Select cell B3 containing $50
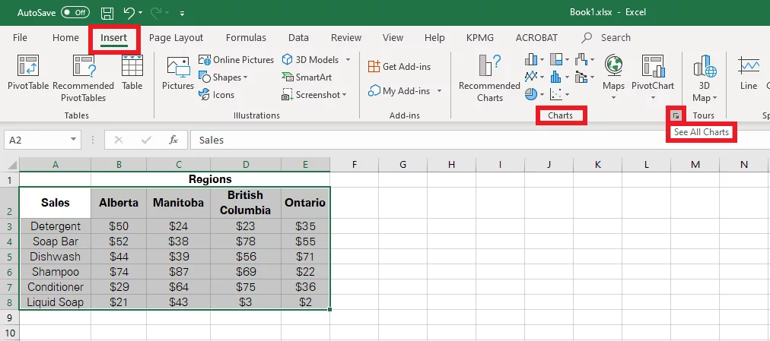The height and width of the screenshot is (341, 770). (x=119, y=226)
